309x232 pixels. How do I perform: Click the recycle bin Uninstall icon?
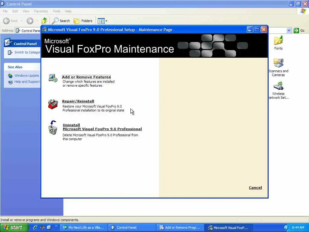53,128
